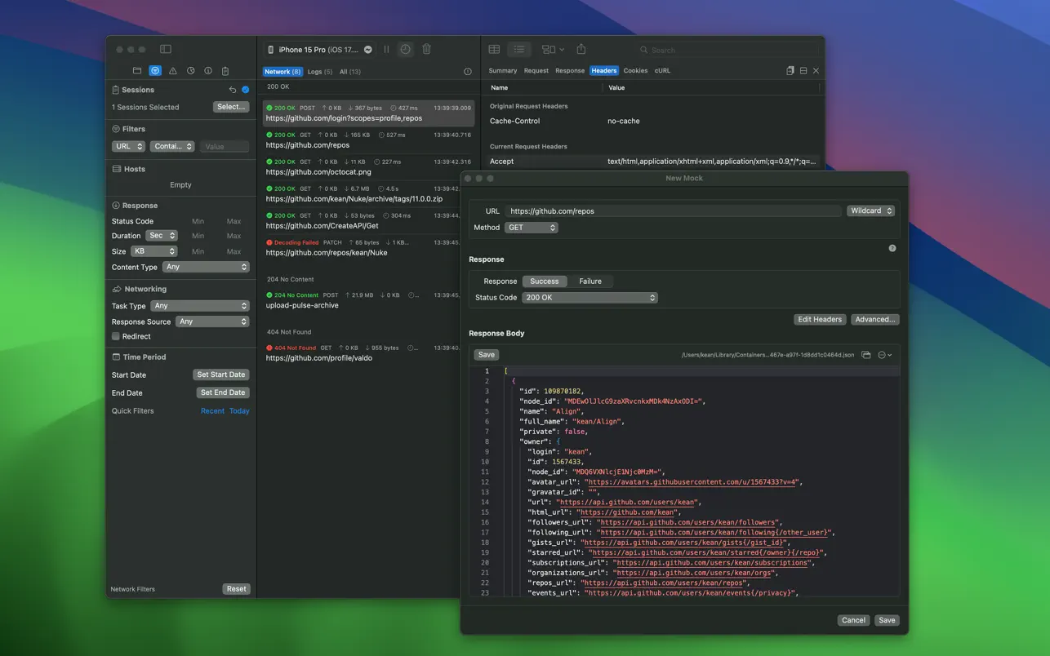
Task: Click the open-file window icon by JSON path
Action: tap(866, 355)
